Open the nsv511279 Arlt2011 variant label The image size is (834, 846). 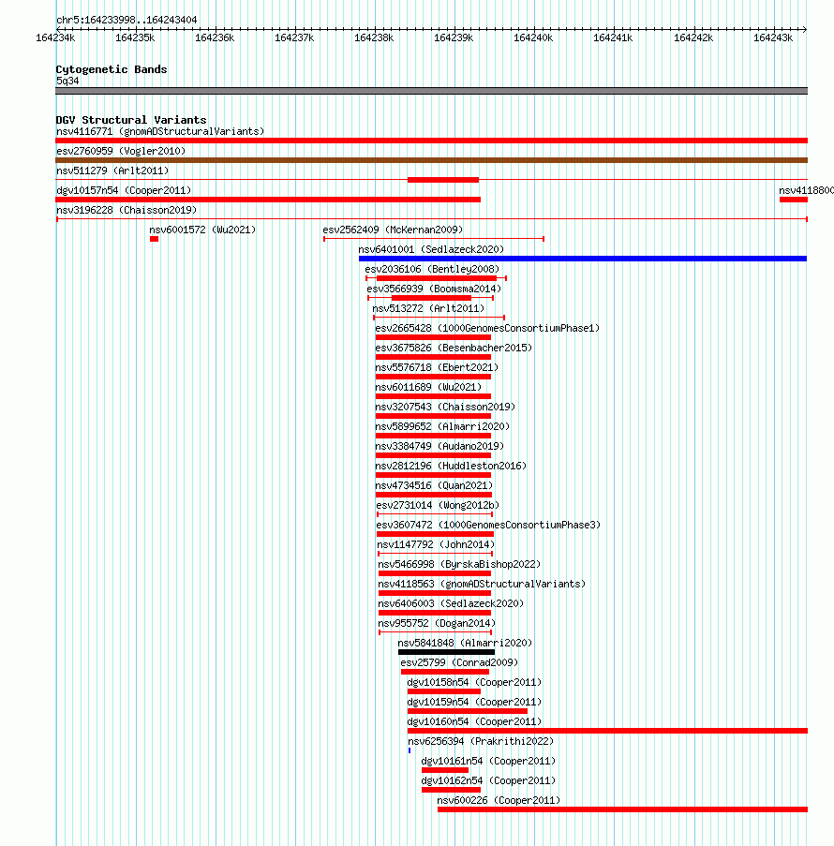point(112,171)
